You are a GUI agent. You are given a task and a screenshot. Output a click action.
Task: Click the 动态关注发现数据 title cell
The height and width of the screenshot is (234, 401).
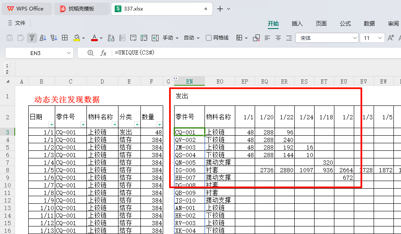click(67, 100)
